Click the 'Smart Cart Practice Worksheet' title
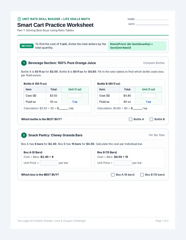 (55, 25)
